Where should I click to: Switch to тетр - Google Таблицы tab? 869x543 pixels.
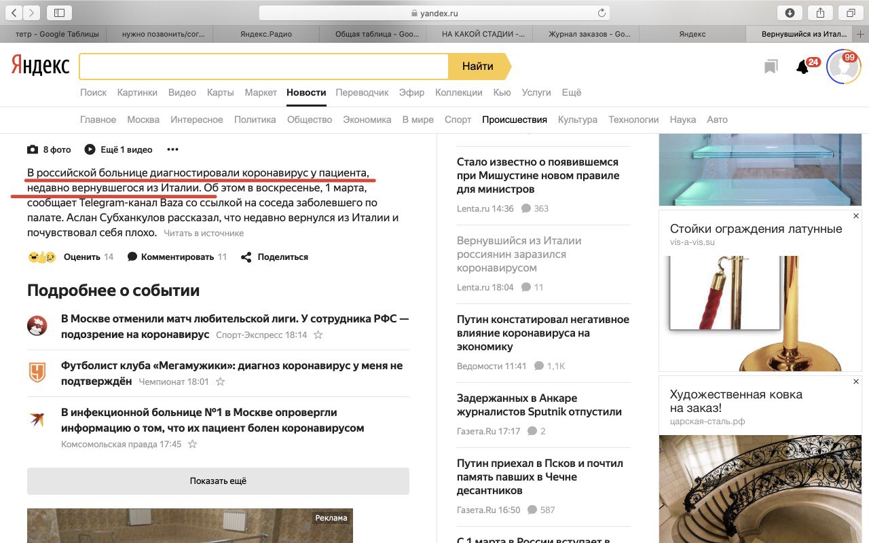click(53, 34)
